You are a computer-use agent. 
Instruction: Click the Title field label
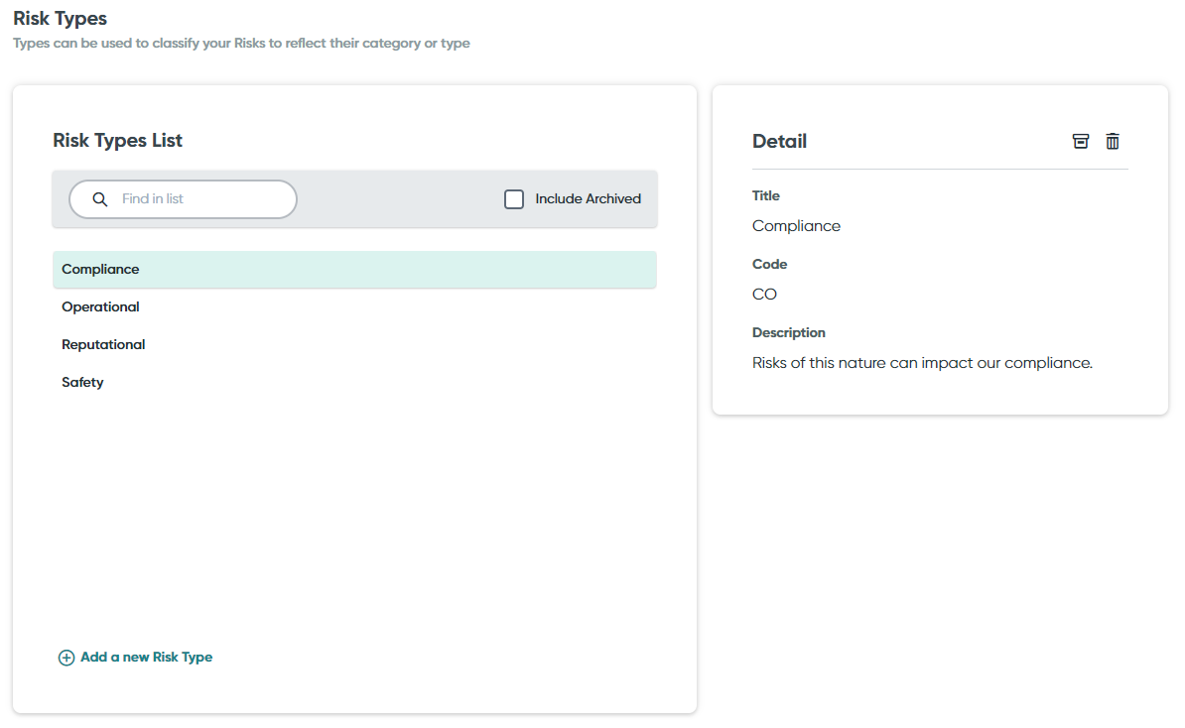click(765, 195)
